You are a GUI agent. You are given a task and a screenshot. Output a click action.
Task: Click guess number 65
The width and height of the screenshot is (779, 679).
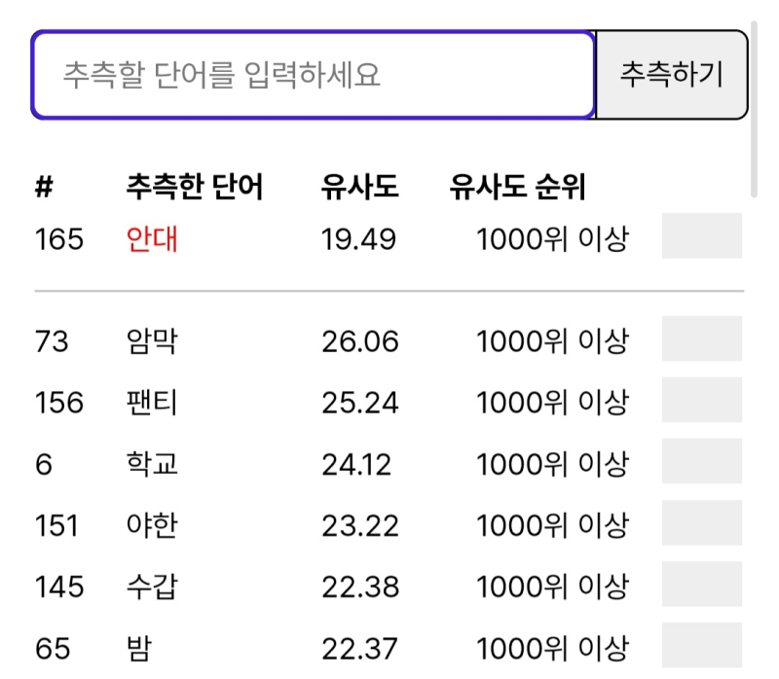[53, 649]
